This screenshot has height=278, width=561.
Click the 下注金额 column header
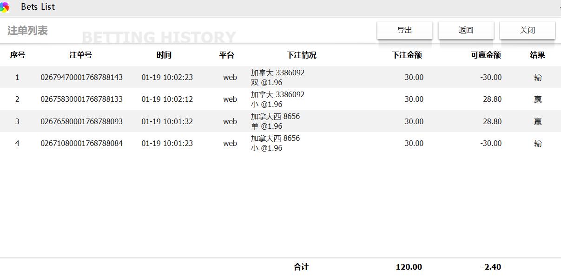pyautogui.click(x=407, y=55)
